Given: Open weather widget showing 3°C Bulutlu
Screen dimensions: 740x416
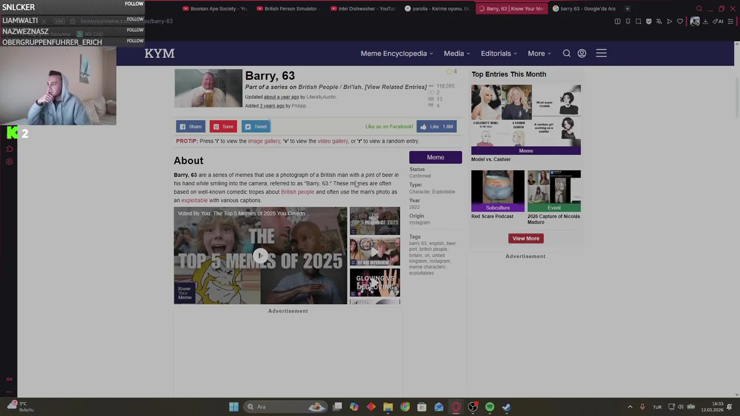Looking at the screenshot, I should point(20,407).
